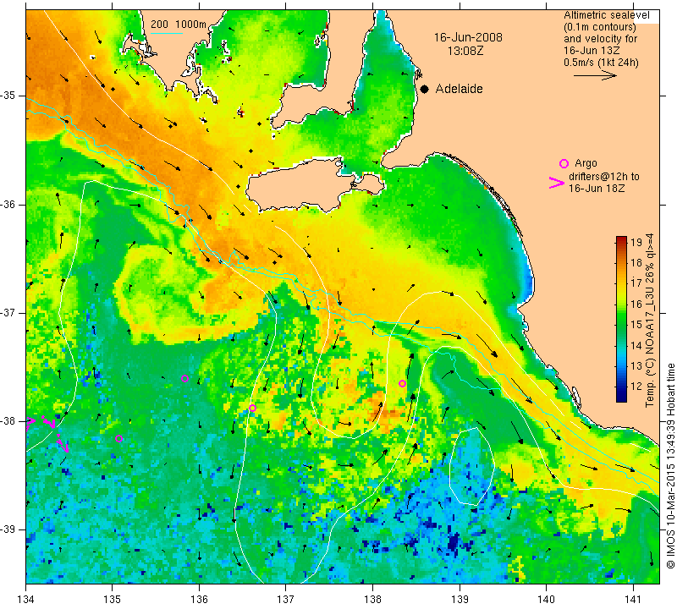Click the IMOS copyright Hobart time text
Screen dimensions: 677x609
(670, 465)
